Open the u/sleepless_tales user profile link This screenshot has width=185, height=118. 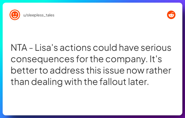pos(39,15)
